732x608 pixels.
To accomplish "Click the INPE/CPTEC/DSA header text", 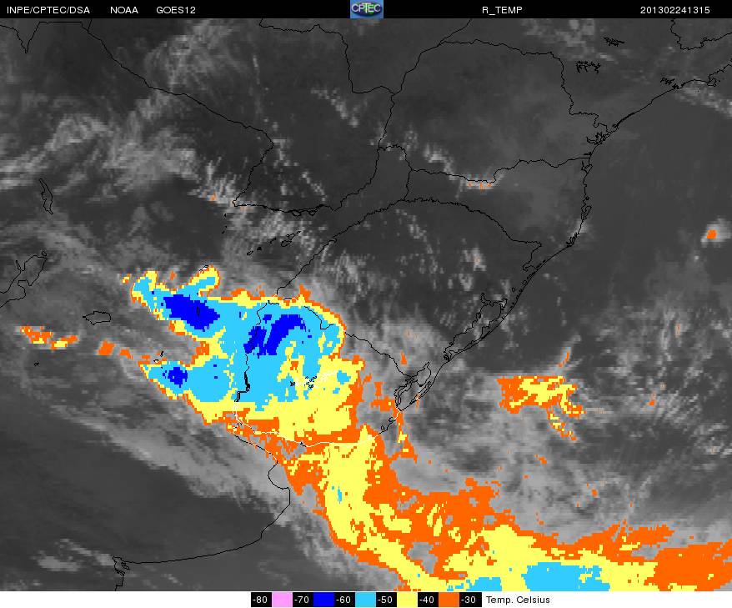I will pos(48,10).
